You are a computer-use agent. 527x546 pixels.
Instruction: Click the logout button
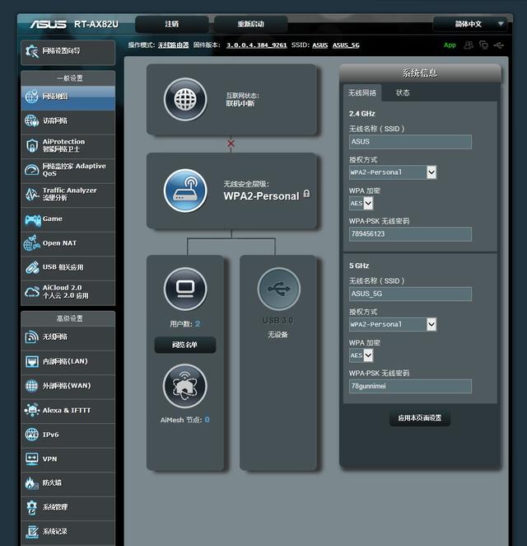pyautogui.click(x=172, y=24)
